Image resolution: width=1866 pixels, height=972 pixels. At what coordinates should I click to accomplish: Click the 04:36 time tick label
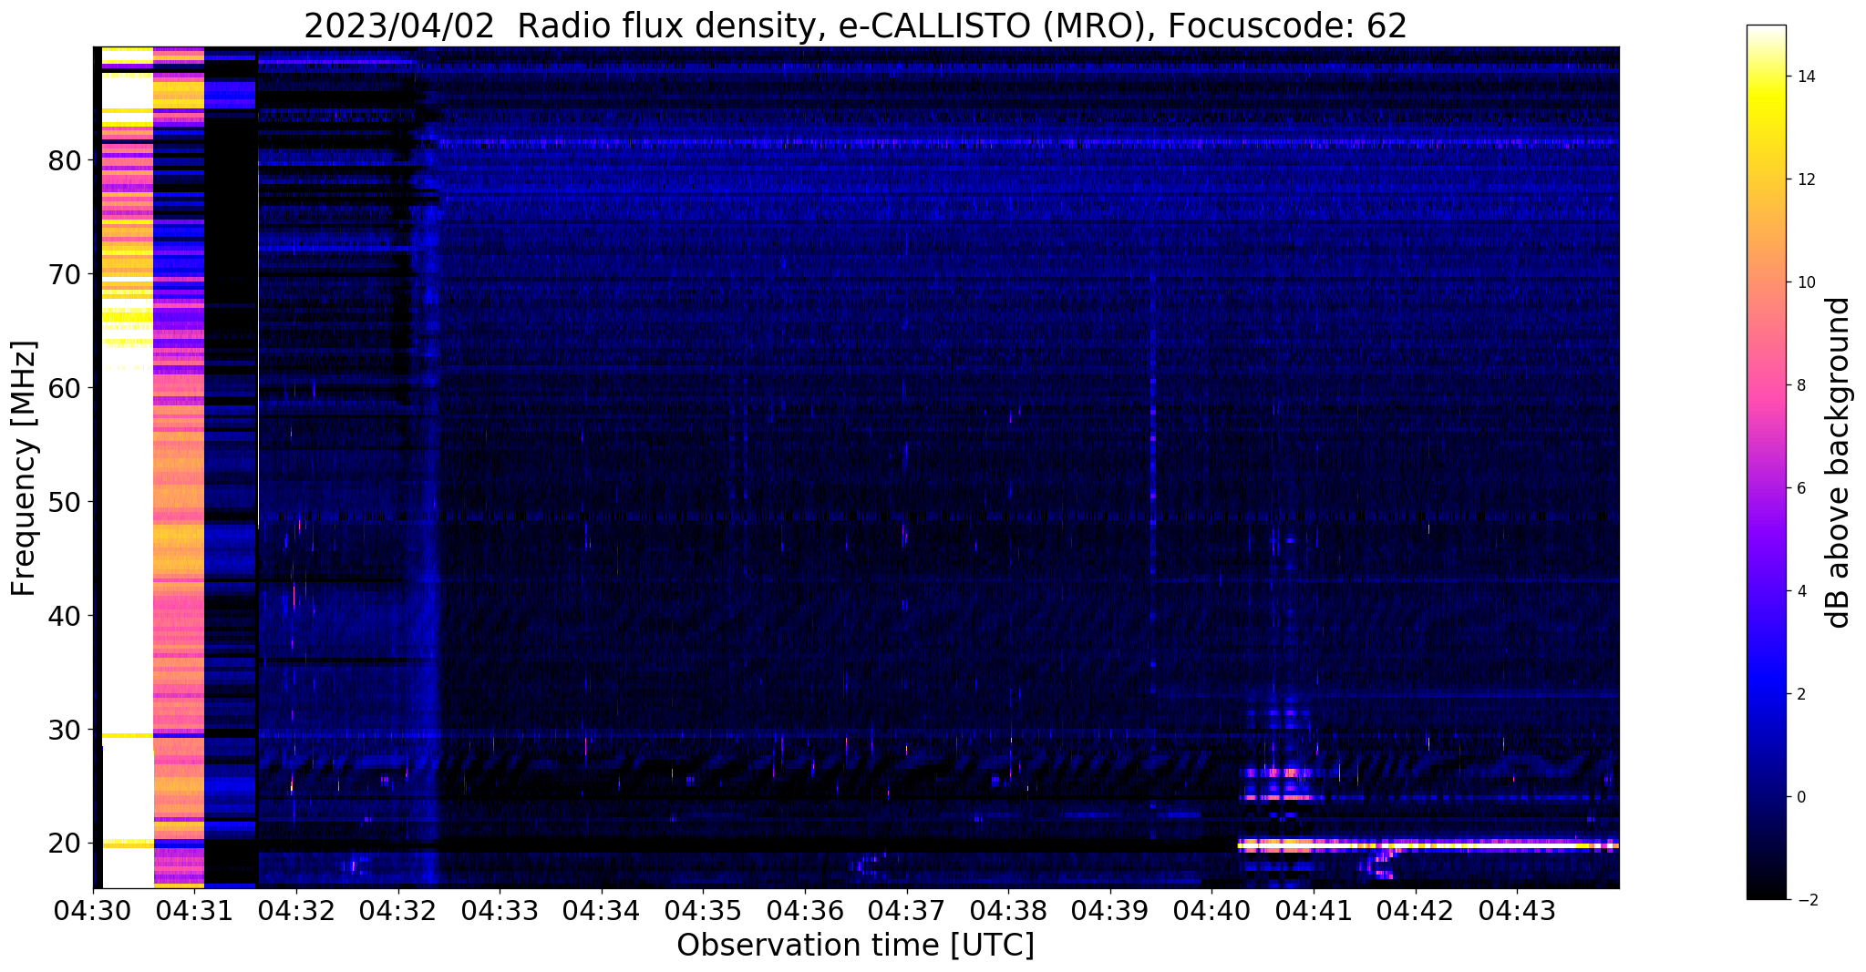pos(805,910)
